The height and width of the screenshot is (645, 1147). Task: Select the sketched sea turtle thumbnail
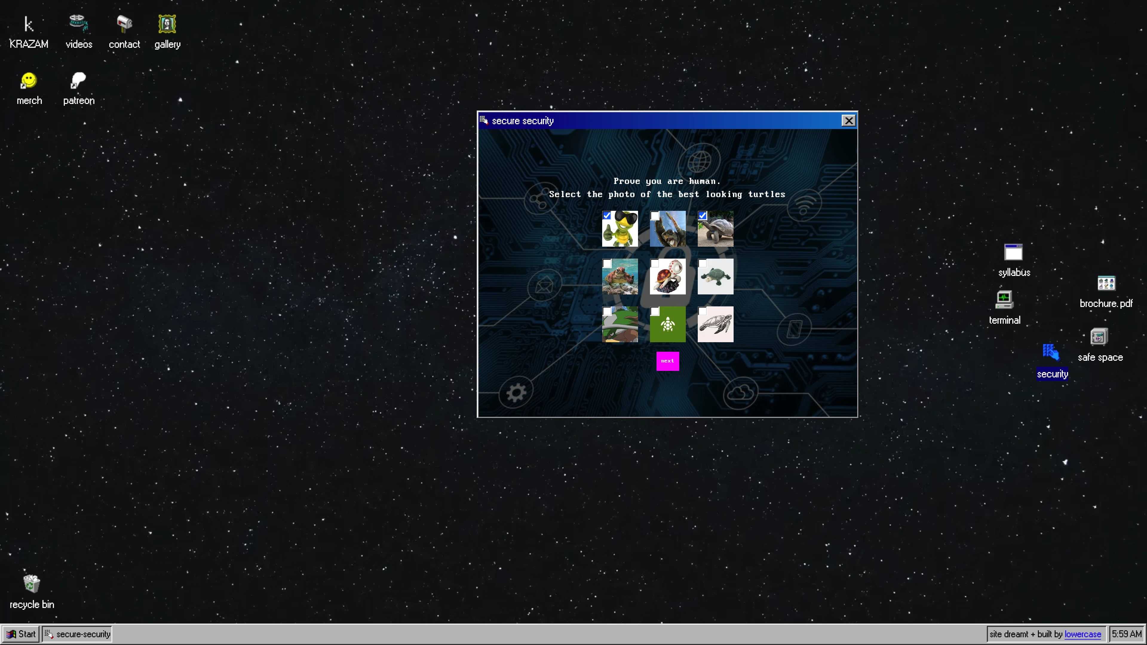pos(715,325)
